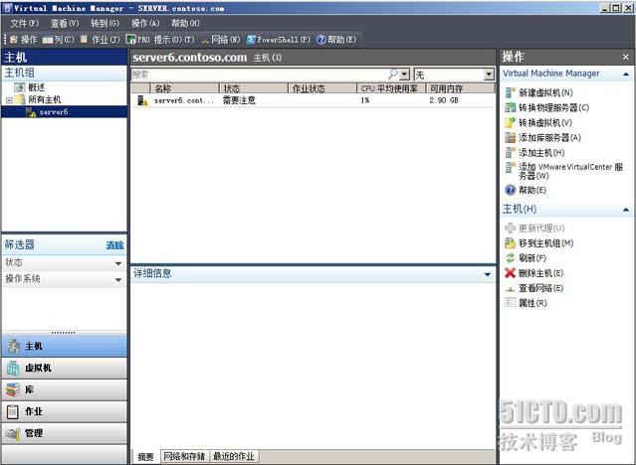Sort by the 名称 column header
This screenshot has height=465, width=636.
point(184,88)
